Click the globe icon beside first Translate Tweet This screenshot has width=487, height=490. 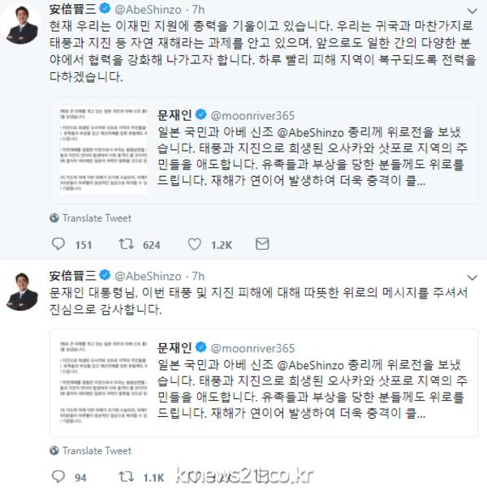[54, 217]
